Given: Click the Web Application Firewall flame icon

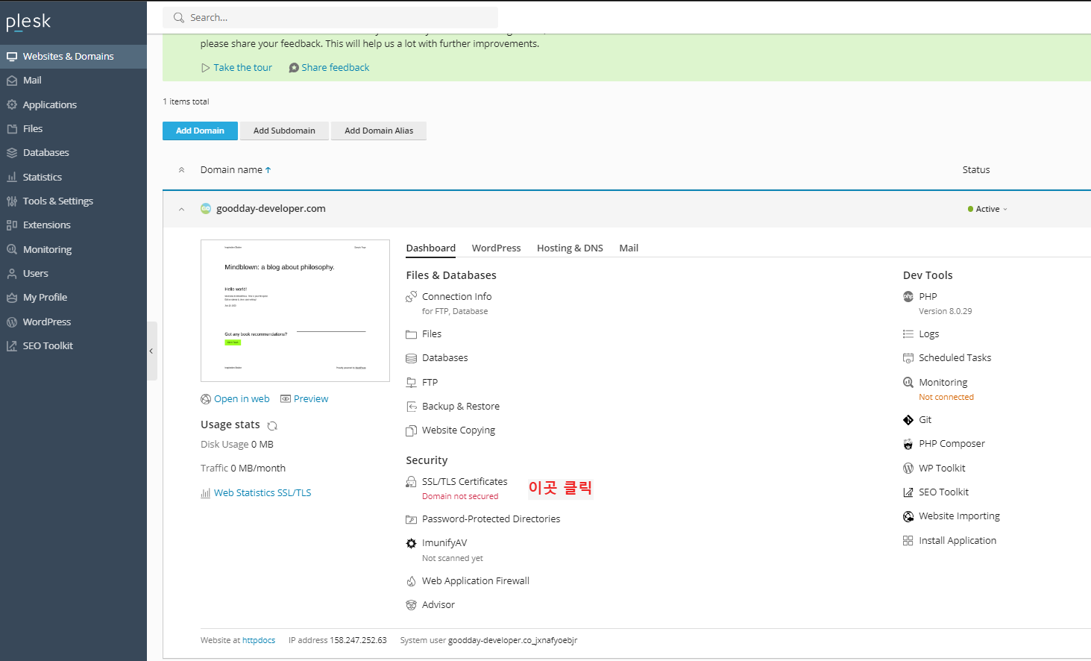Looking at the screenshot, I should coord(411,581).
